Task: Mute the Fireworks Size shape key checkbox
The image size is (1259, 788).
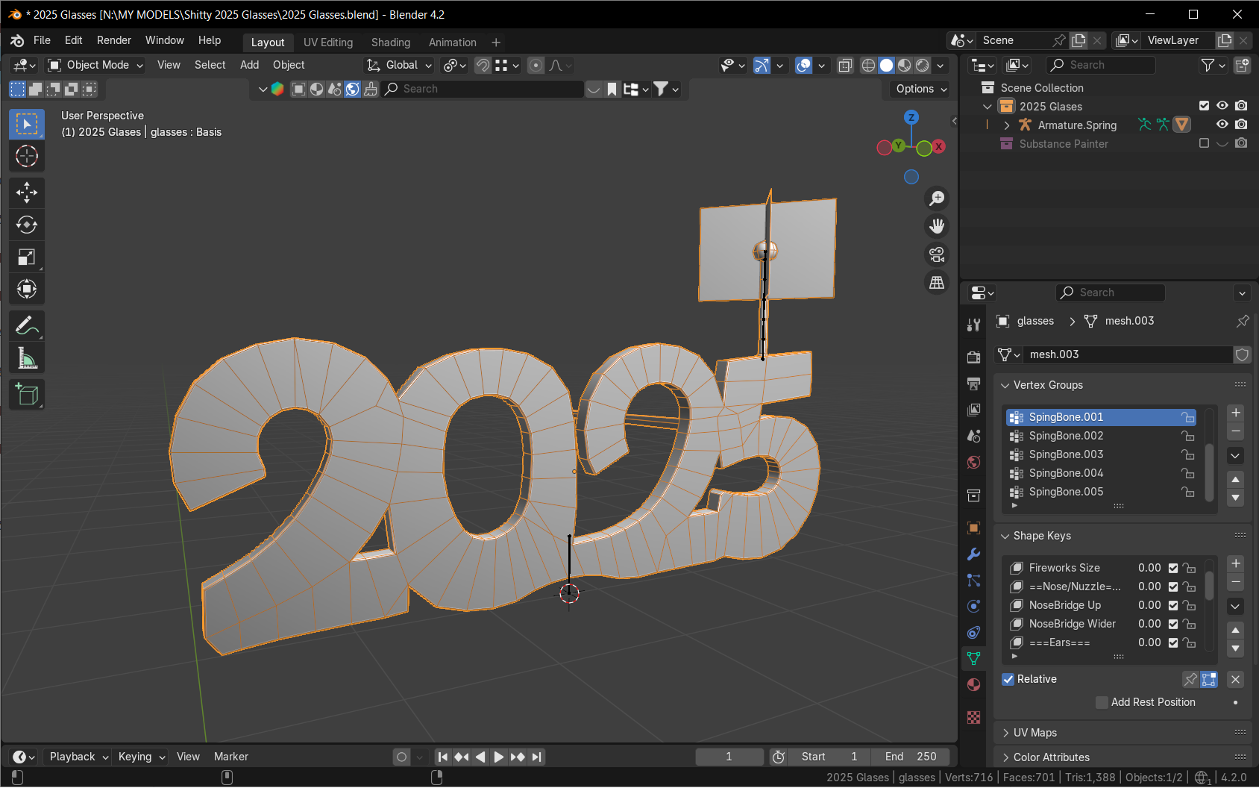Action: tap(1173, 568)
